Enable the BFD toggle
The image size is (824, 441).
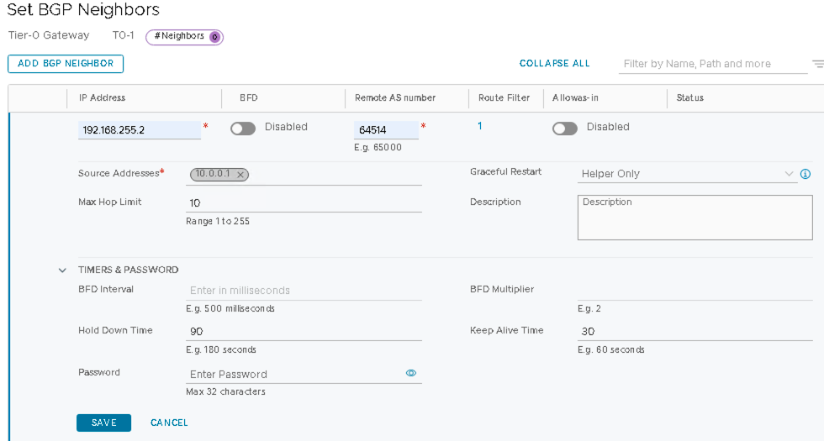click(243, 129)
